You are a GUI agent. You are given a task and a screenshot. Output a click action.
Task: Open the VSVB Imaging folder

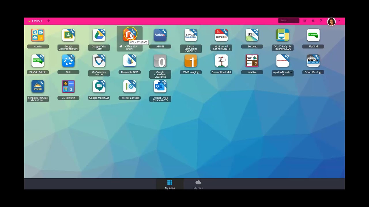pyautogui.click(x=191, y=61)
